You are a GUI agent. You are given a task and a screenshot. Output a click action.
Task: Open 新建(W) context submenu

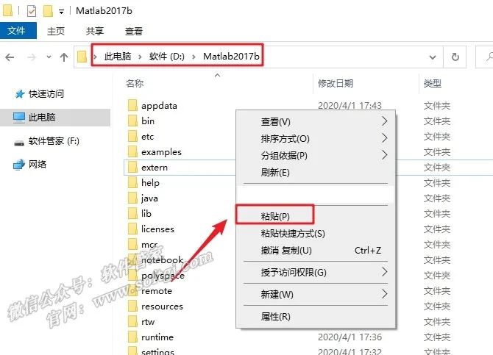316,295
